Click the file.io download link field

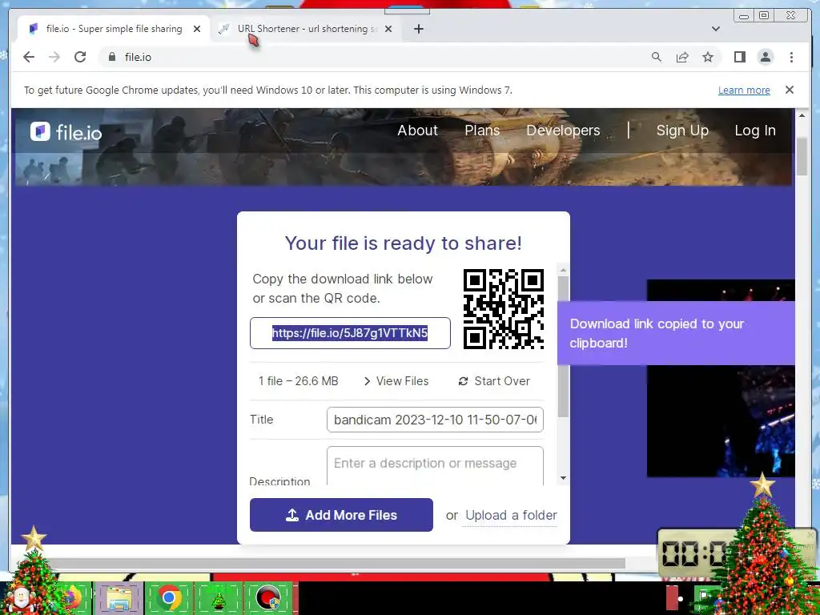(x=350, y=333)
